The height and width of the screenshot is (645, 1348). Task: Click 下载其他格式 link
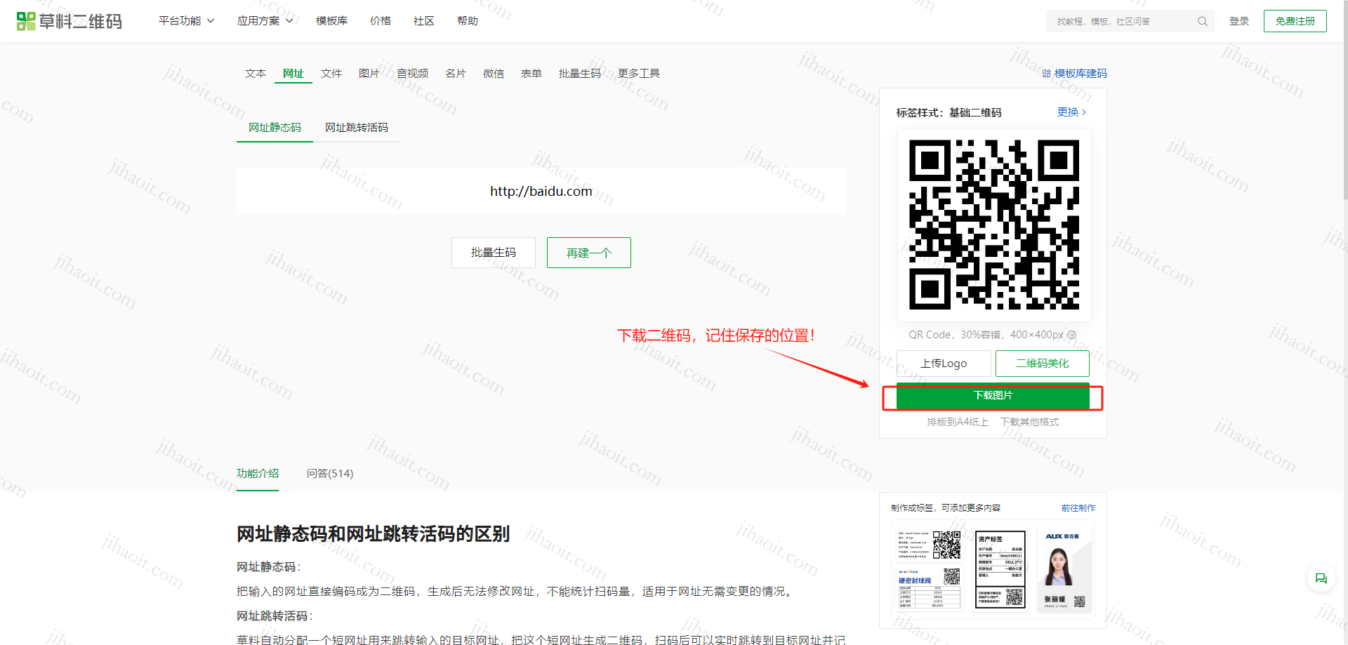click(x=1030, y=422)
